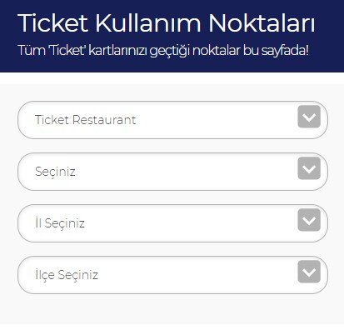Click the gray arrow icon in Seçiniz row

309,168
